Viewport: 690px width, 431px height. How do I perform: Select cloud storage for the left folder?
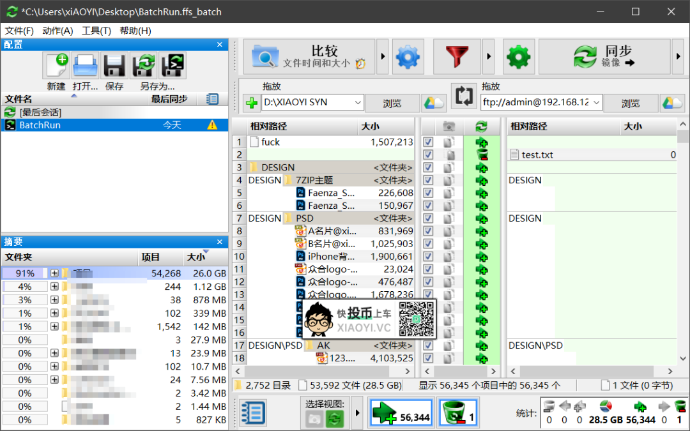434,103
